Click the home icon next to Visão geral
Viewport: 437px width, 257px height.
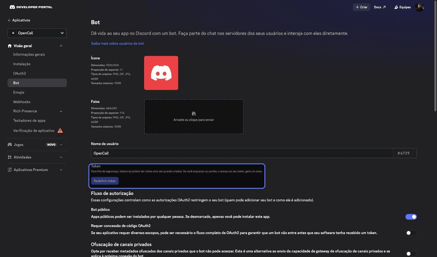[x=10, y=46]
